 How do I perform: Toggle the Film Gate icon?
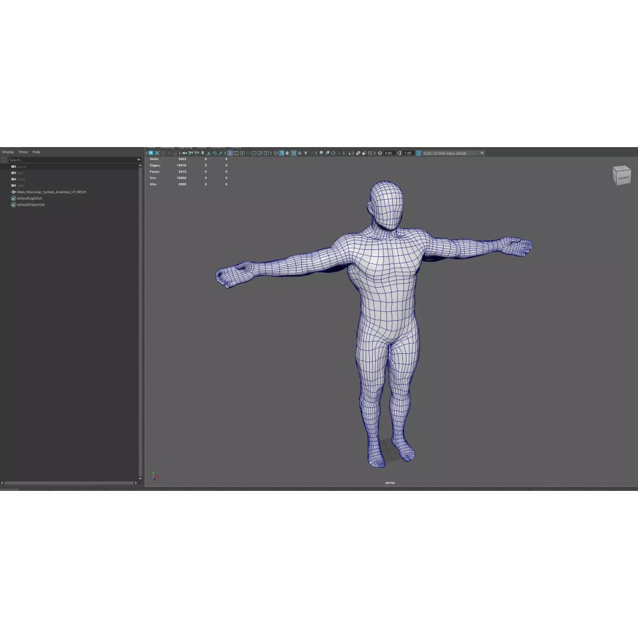point(236,153)
